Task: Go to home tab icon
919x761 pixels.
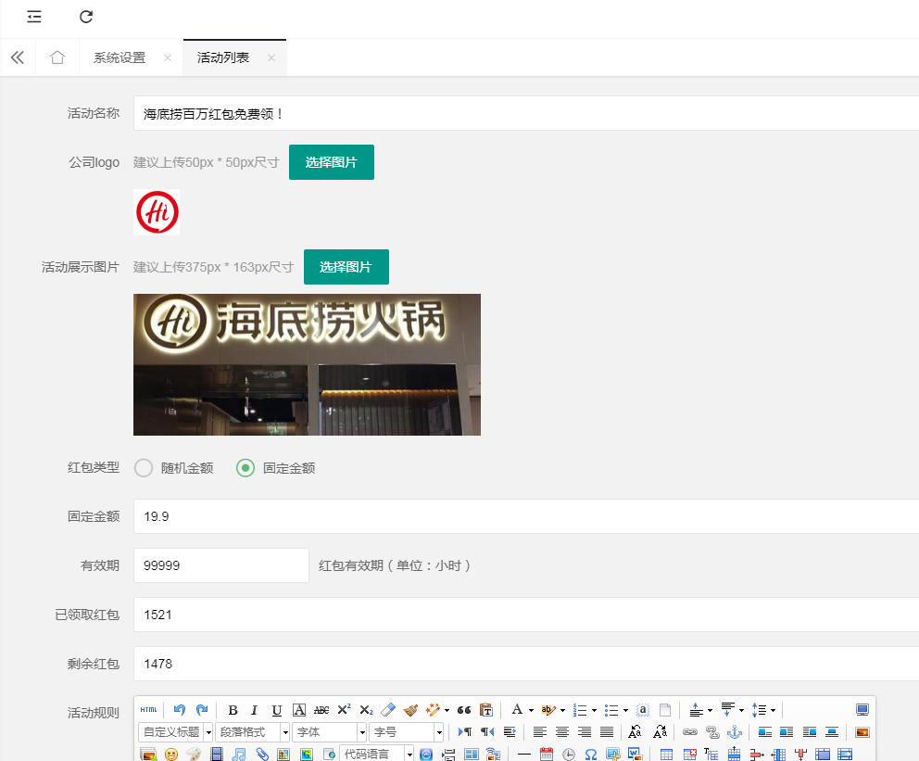Action: click(x=57, y=57)
